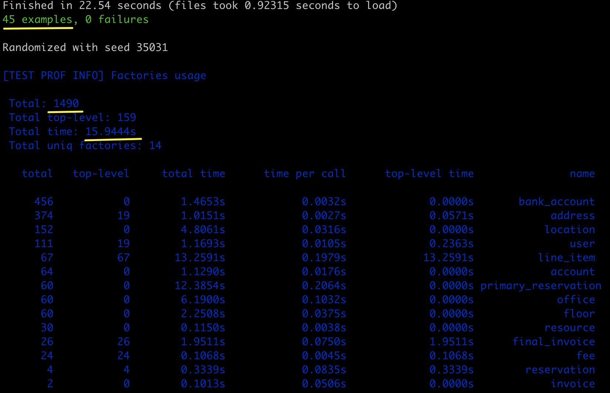Select the address factory name

[x=573, y=216]
